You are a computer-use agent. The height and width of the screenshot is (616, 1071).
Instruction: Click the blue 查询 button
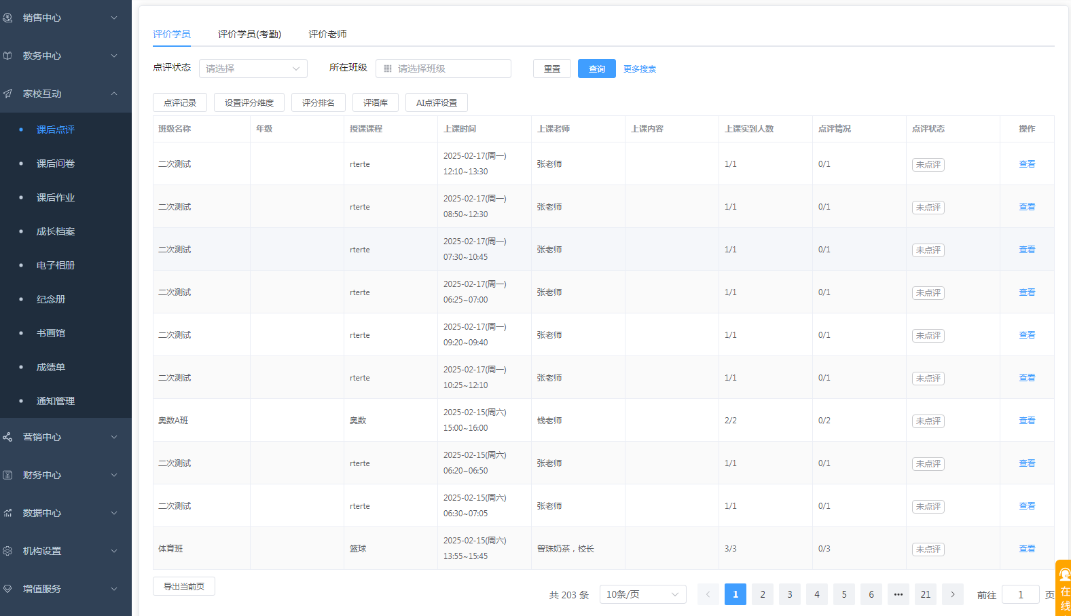coord(597,69)
